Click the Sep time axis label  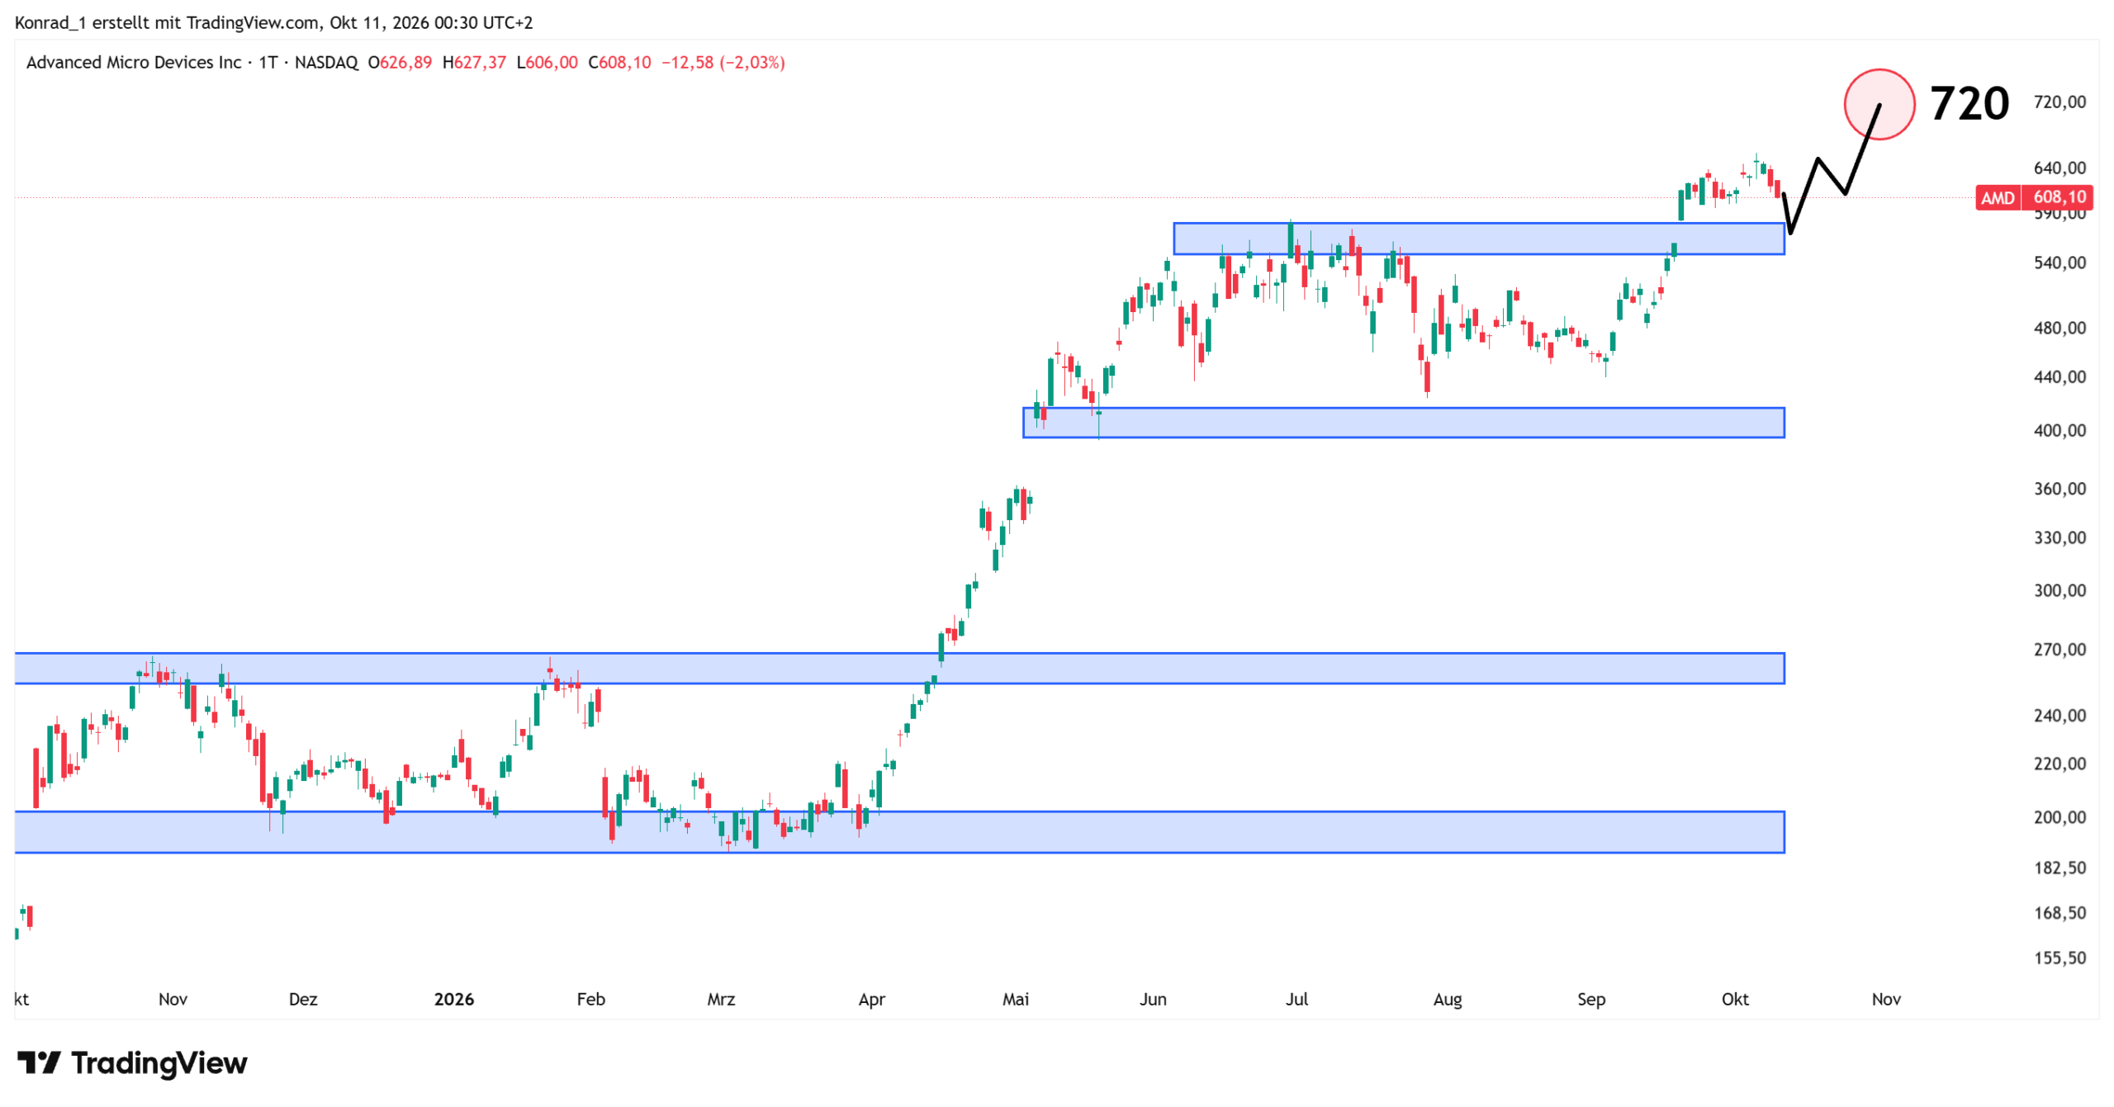[1591, 1000]
